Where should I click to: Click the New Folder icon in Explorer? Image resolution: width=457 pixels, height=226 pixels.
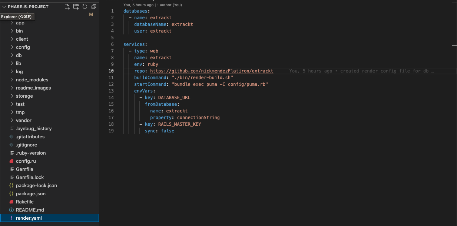pos(76,6)
